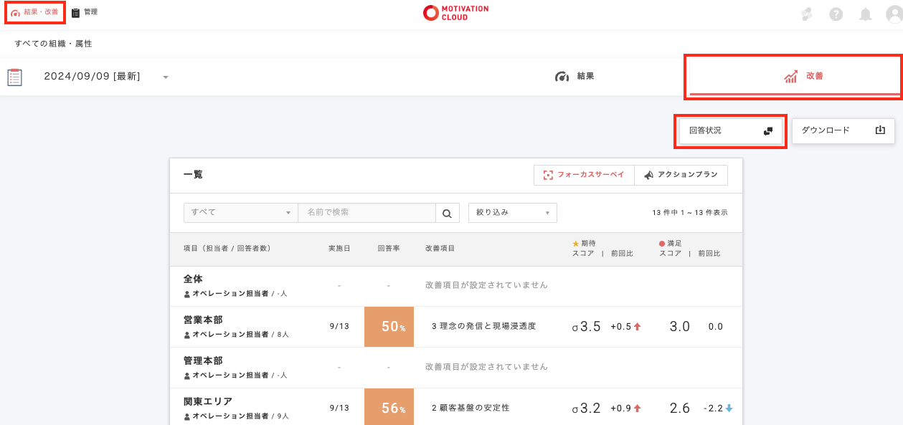Click the 回答状況 button
This screenshot has height=425, width=903.
click(730, 131)
